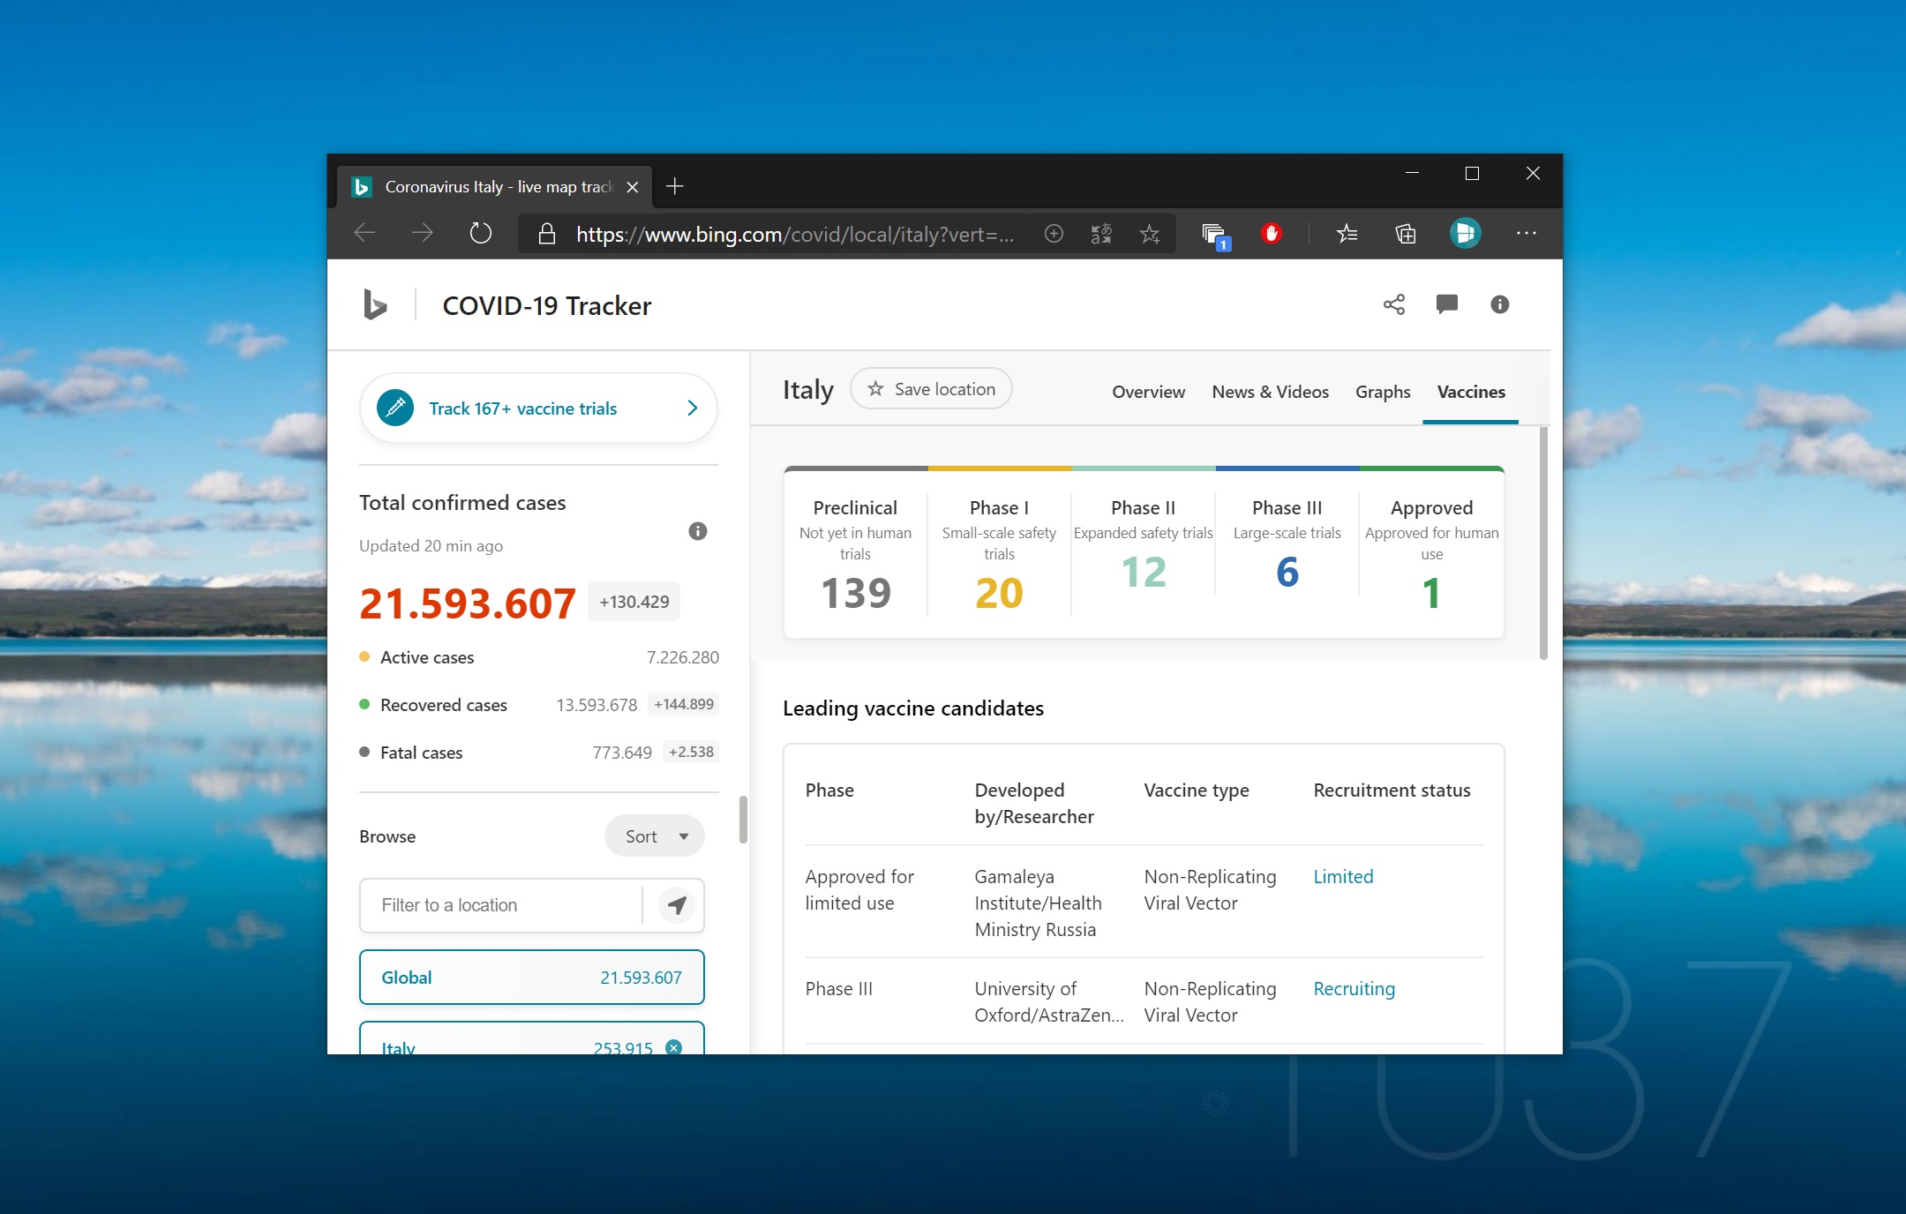Click the browser profile avatar
This screenshot has width=1906, height=1214.
[1465, 234]
